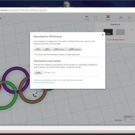Open the Adjust tools icon
This screenshot has height=135, width=135.
point(108,17)
